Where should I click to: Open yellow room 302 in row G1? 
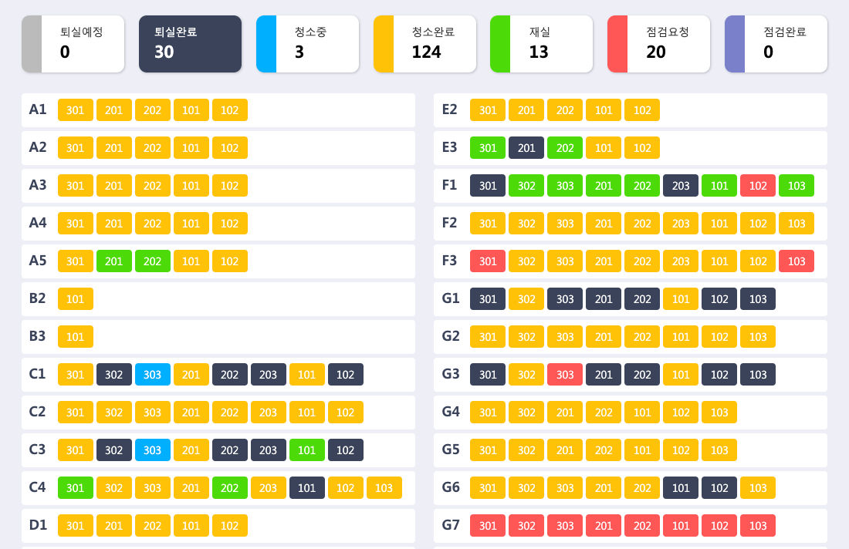(526, 299)
